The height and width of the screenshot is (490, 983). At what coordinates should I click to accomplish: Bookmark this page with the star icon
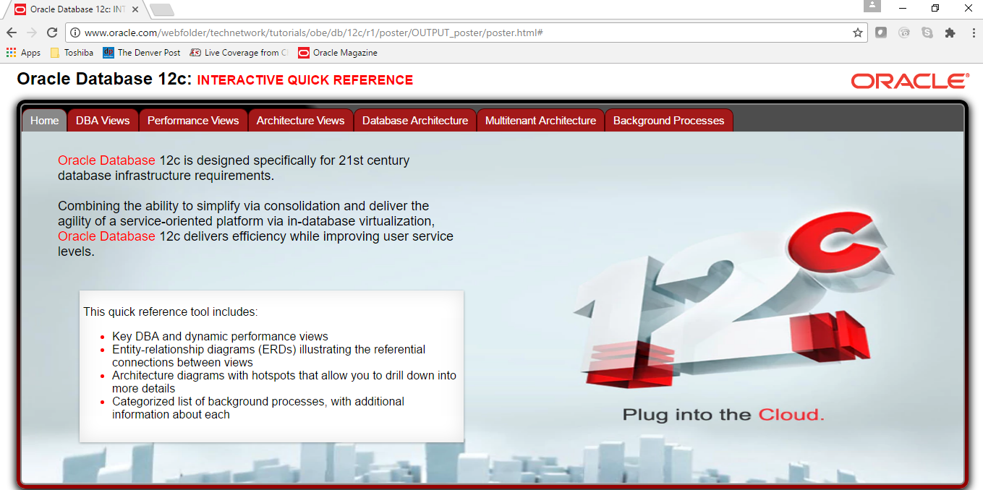tap(858, 33)
